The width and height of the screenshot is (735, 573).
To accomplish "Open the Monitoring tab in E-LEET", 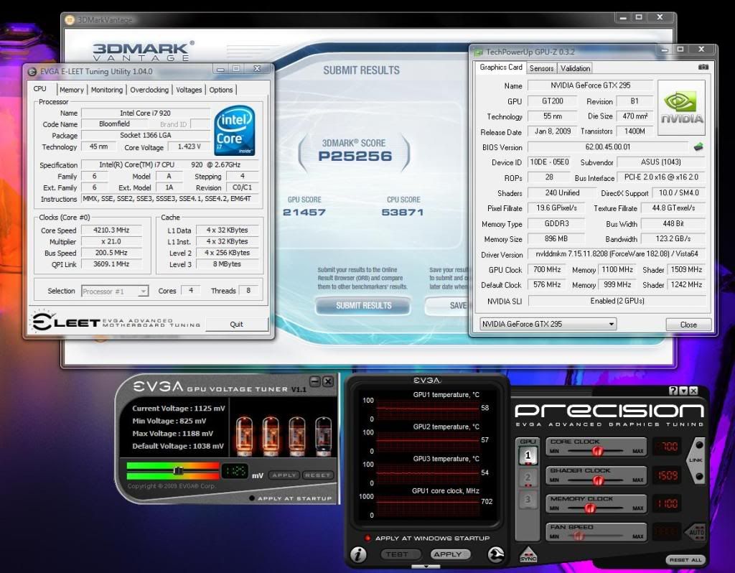I will (x=107, y=90).
